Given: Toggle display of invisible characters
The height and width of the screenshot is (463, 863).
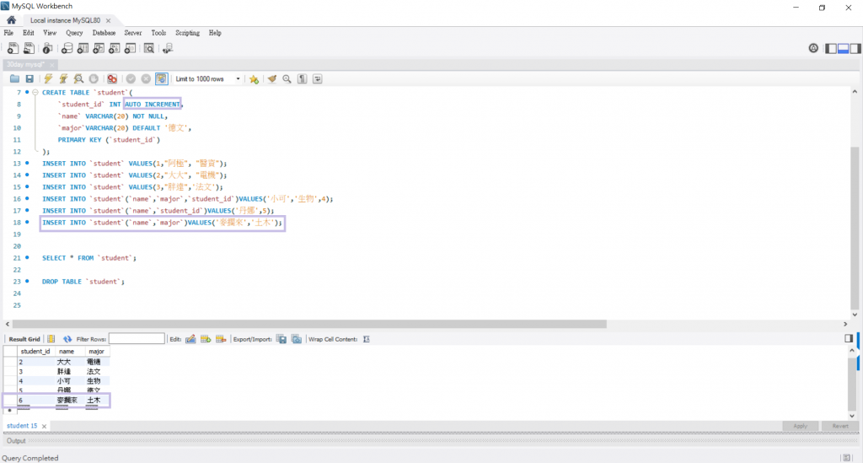Looking at the screenshot, I should [x=303, y=78].
